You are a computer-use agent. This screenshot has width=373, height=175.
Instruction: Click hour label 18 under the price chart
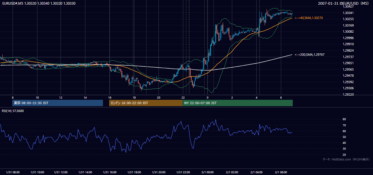(134, 97)
